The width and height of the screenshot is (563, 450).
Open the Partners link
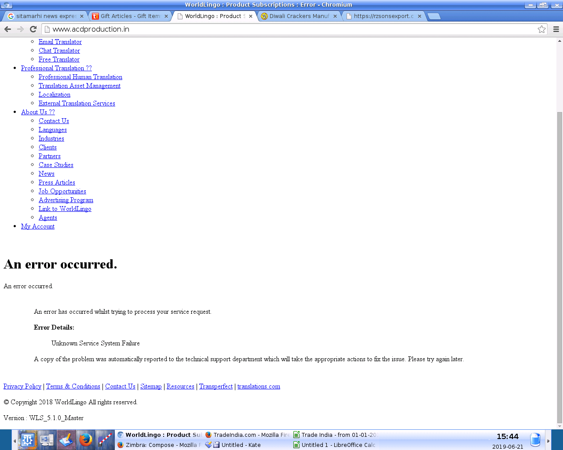pos(50,156)
